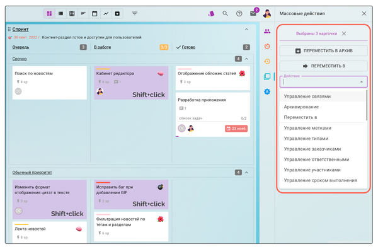Viewport: 378px width, 249px height.
Task: Open card Фильтрация новостей по тегам
Action: click(131, 226)
